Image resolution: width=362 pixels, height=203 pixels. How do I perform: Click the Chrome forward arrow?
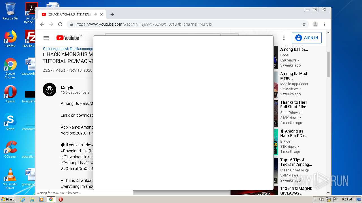click(51, 24)
